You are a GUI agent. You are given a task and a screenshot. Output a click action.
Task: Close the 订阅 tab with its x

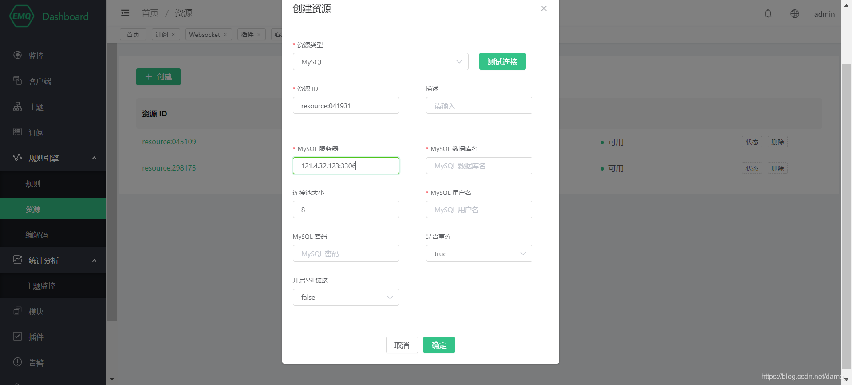pos(174,35)
